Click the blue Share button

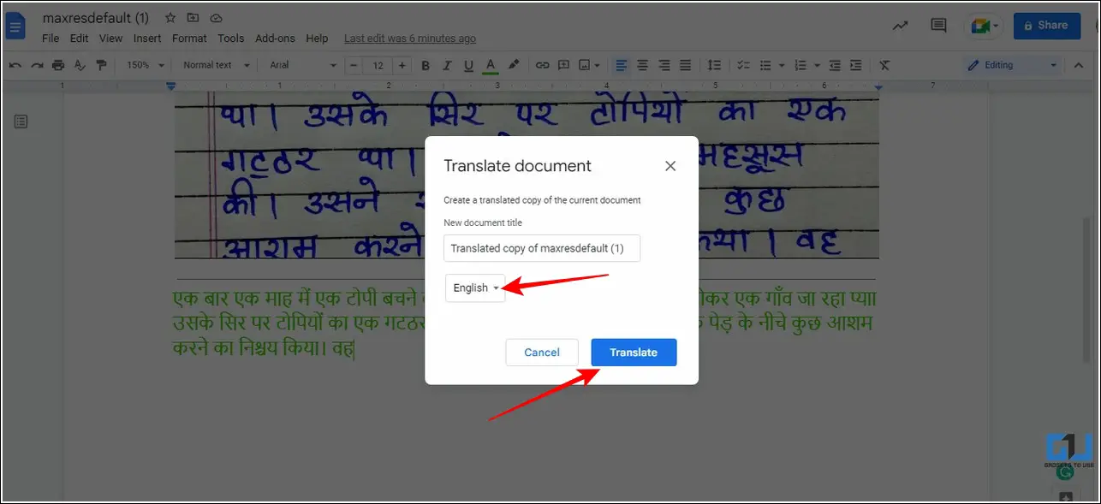click(x=1046, y=26)
